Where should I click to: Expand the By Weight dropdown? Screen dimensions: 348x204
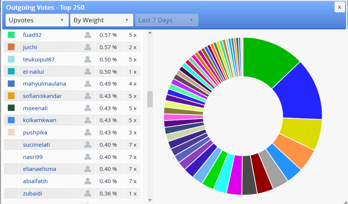click(102, 20)
